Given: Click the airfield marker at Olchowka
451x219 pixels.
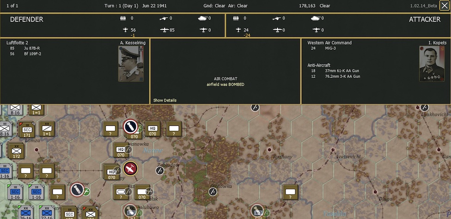Looking at the screenshot, I should [213, 192].
